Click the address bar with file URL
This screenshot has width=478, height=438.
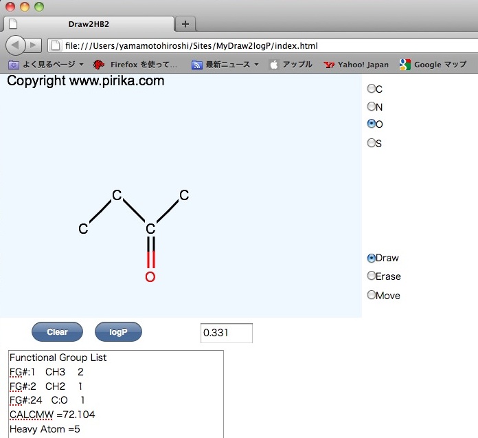tap(263, 46)
